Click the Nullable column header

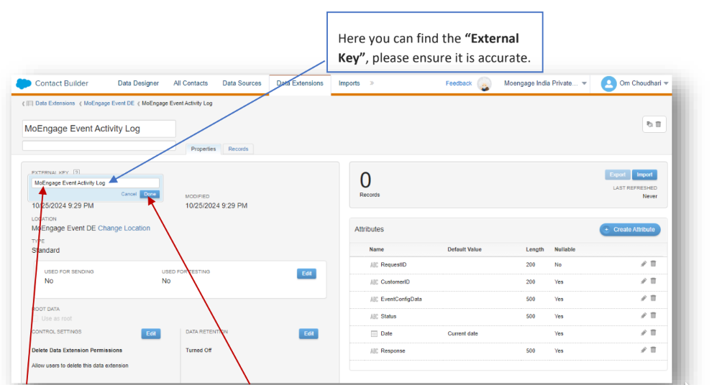tap(565, 249)
